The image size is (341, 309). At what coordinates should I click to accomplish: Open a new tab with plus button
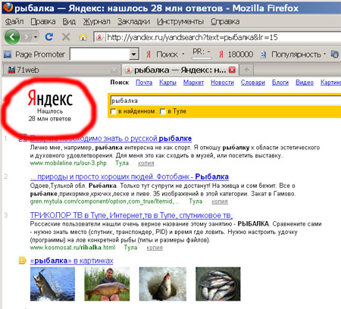(x=246, y=70)
